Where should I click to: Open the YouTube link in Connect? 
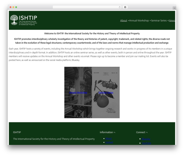146,143
